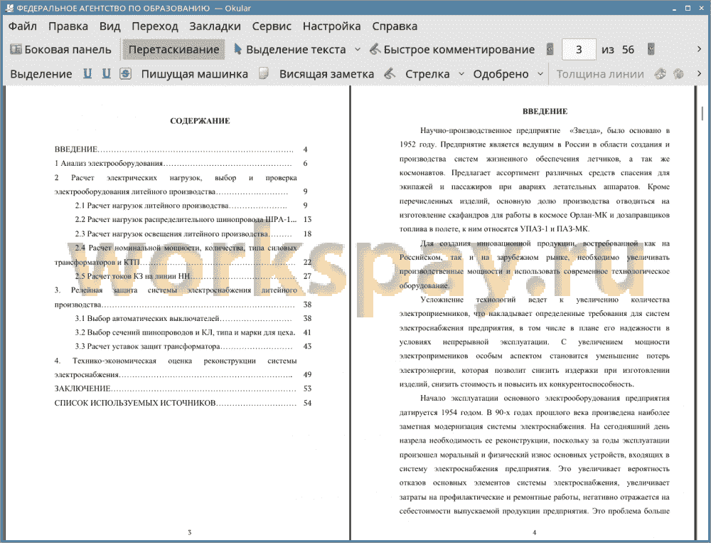This screenshot has width=711, height=543.
Task: Expand the main toolbar overflow chevron
Action: click(x=699, y=49)
